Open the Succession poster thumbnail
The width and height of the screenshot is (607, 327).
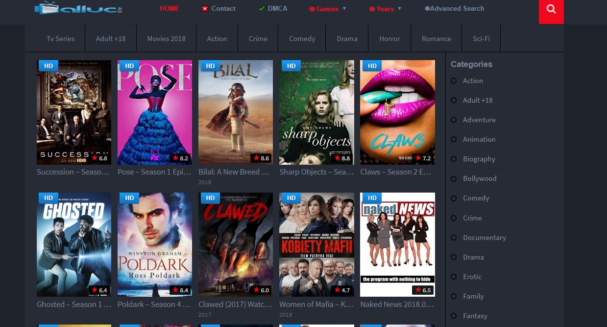pos(74,112)
